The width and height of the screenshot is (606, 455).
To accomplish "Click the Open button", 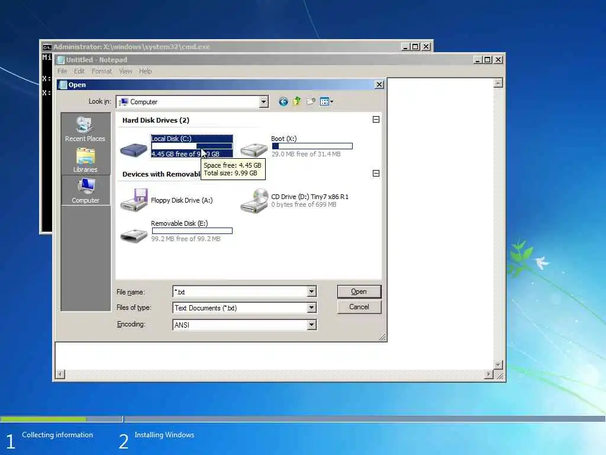I will pos(359,291).
